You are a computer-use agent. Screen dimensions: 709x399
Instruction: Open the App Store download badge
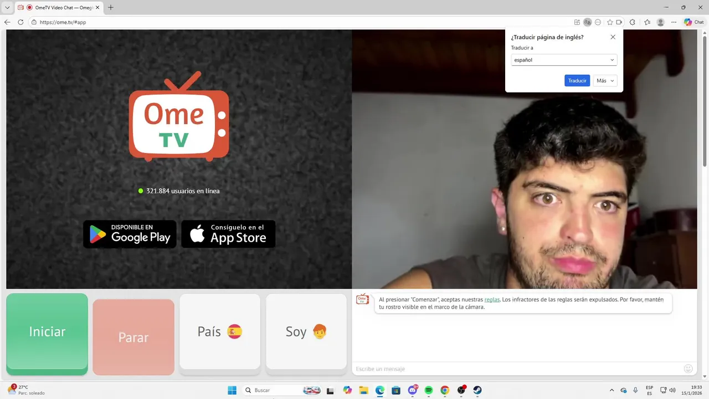point(228,234)
